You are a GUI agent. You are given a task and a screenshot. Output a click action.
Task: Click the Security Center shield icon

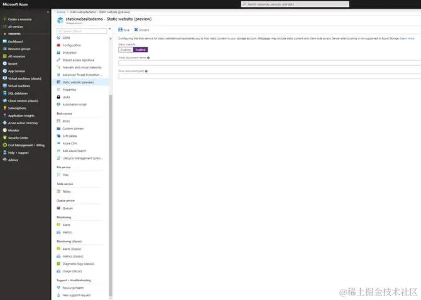(x=4, y=137)
